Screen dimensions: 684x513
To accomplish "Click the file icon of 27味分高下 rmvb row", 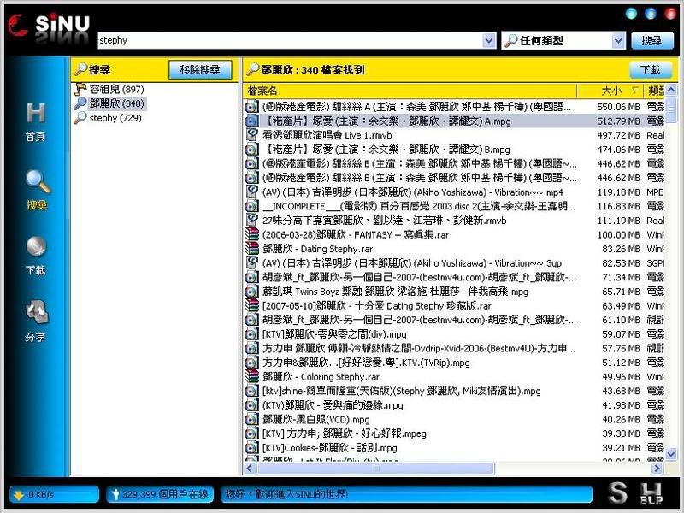I will (x=251, y=221).
